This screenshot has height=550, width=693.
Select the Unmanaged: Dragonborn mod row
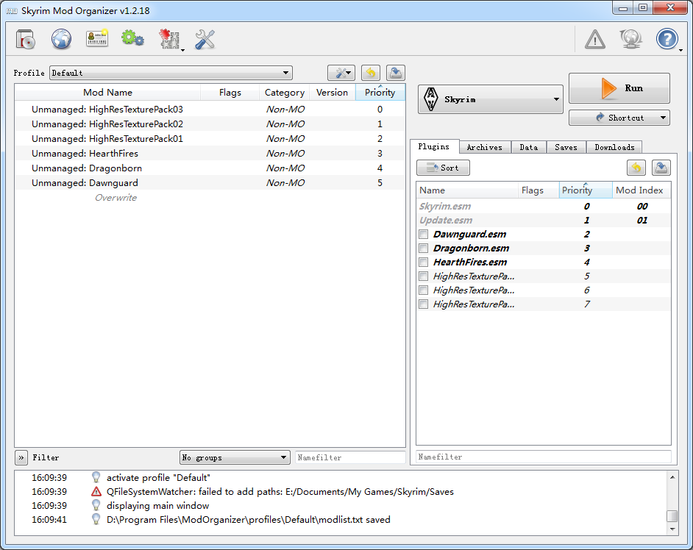(x=210, y=168)
